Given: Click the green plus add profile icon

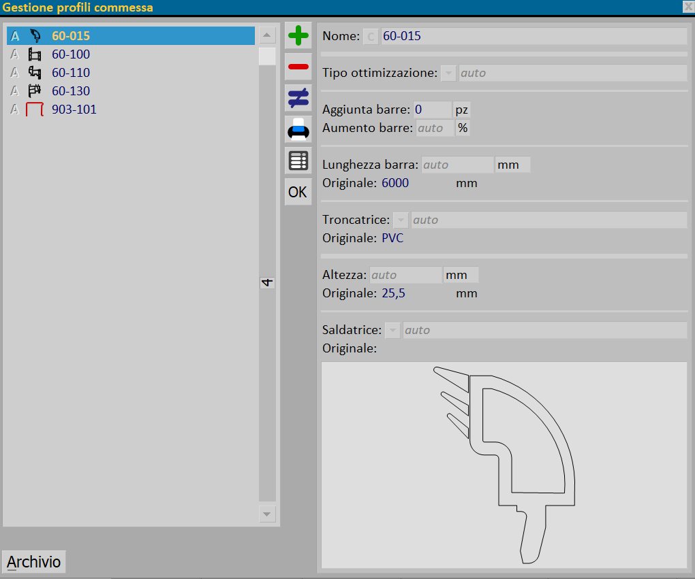Looking at the screenshot, I should pos(298,35).
